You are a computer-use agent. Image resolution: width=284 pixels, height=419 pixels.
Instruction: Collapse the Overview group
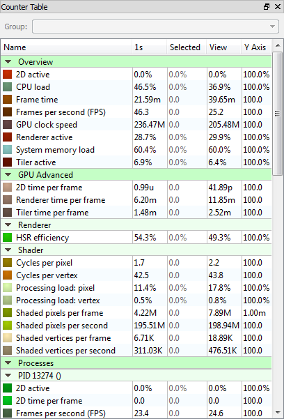8,62
